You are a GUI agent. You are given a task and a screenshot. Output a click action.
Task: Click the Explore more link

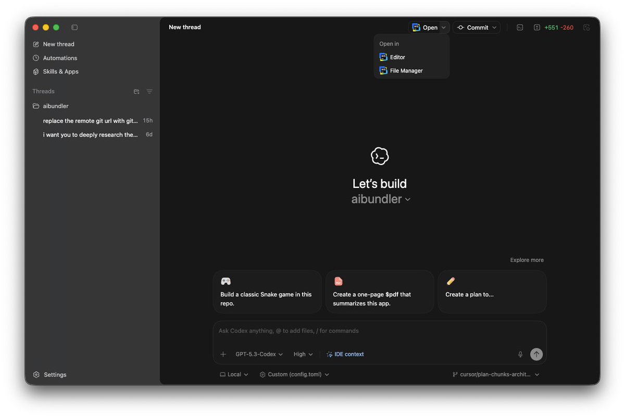pos(527,260)
